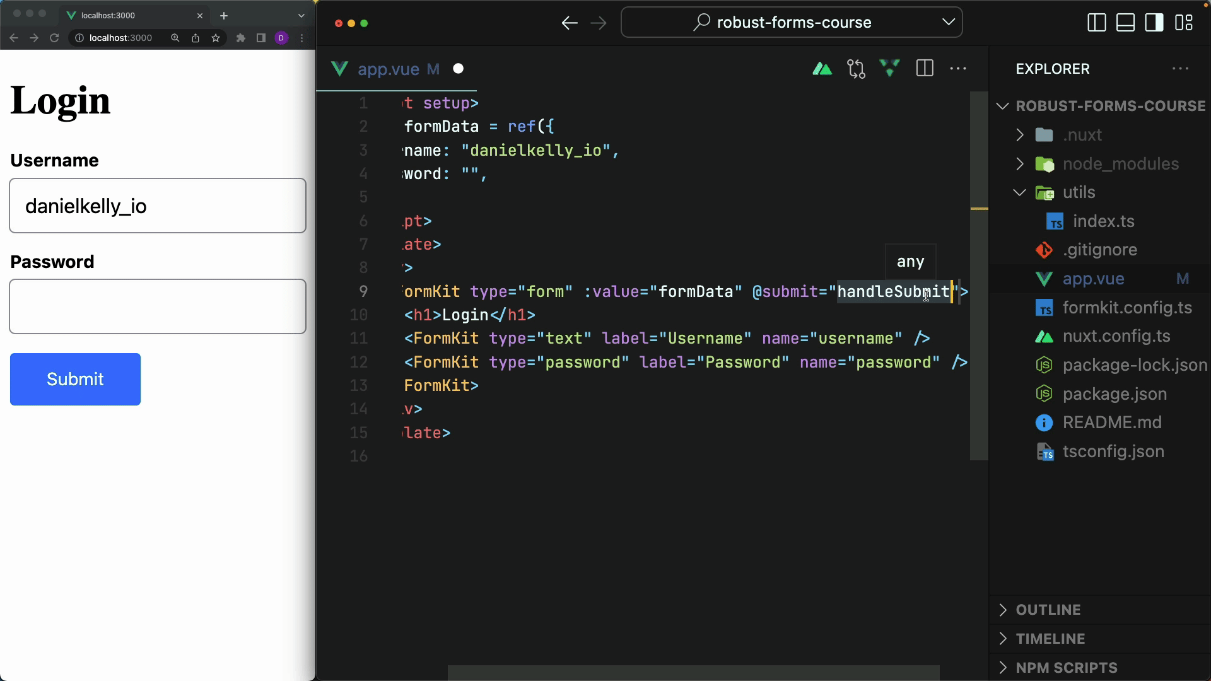This screenshot has width=1211, height=681.
Task: Open browser extensions puzzle icon
Action: (241, 38)
